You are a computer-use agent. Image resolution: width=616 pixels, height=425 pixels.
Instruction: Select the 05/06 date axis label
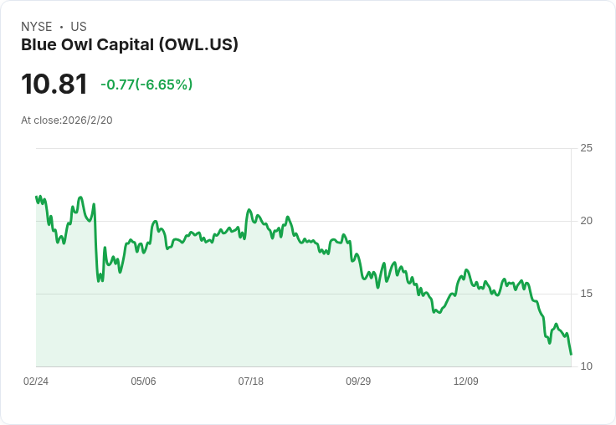pos(143,381)
